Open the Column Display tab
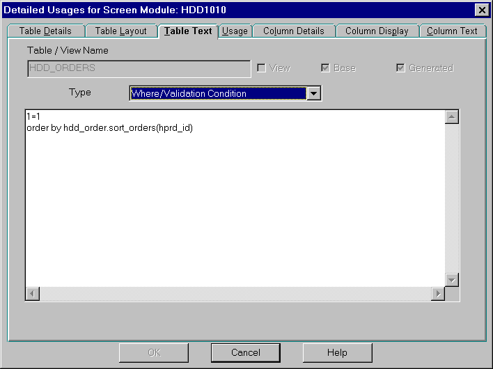Image resolution: width=493 pixels, height=369 pixels. pos(377,31)
